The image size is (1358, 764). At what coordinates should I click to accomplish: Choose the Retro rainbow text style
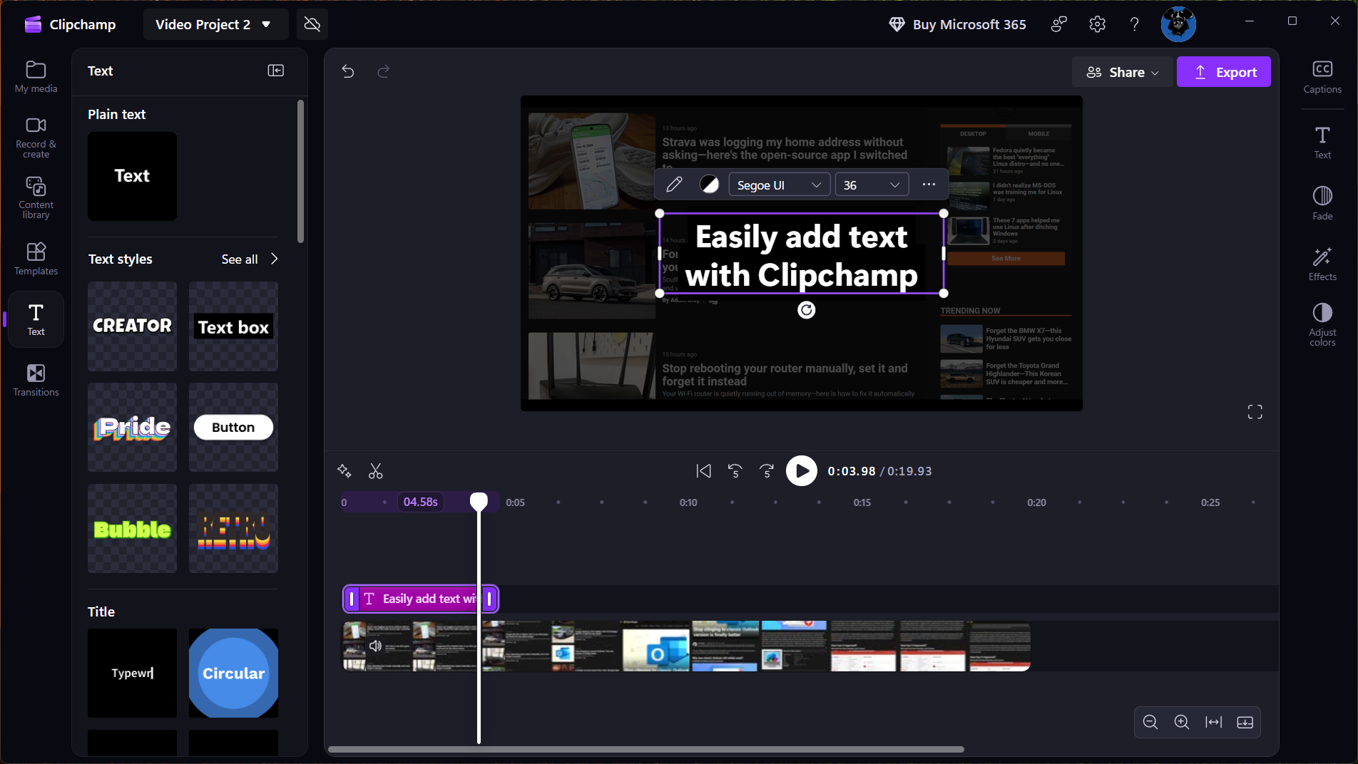(x=233, y=529)
